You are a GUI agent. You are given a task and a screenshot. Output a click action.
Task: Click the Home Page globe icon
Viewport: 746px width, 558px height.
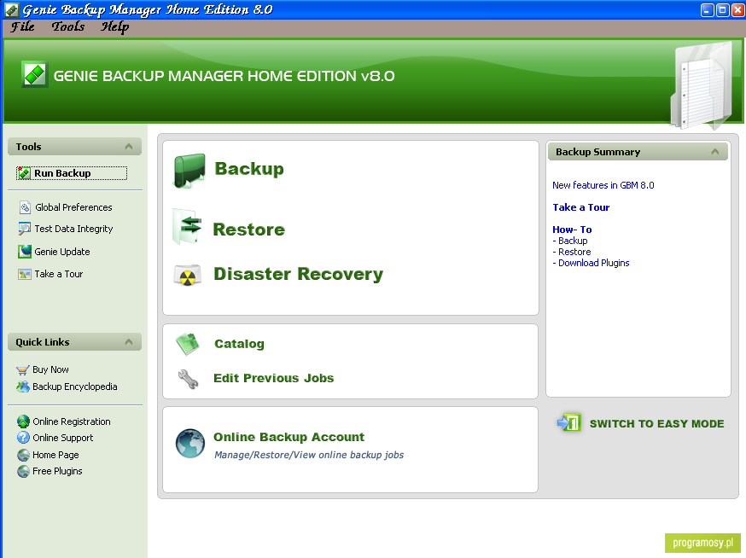(x=23, y=456)
